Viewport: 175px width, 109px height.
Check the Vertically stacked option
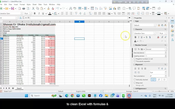point(135,80)
